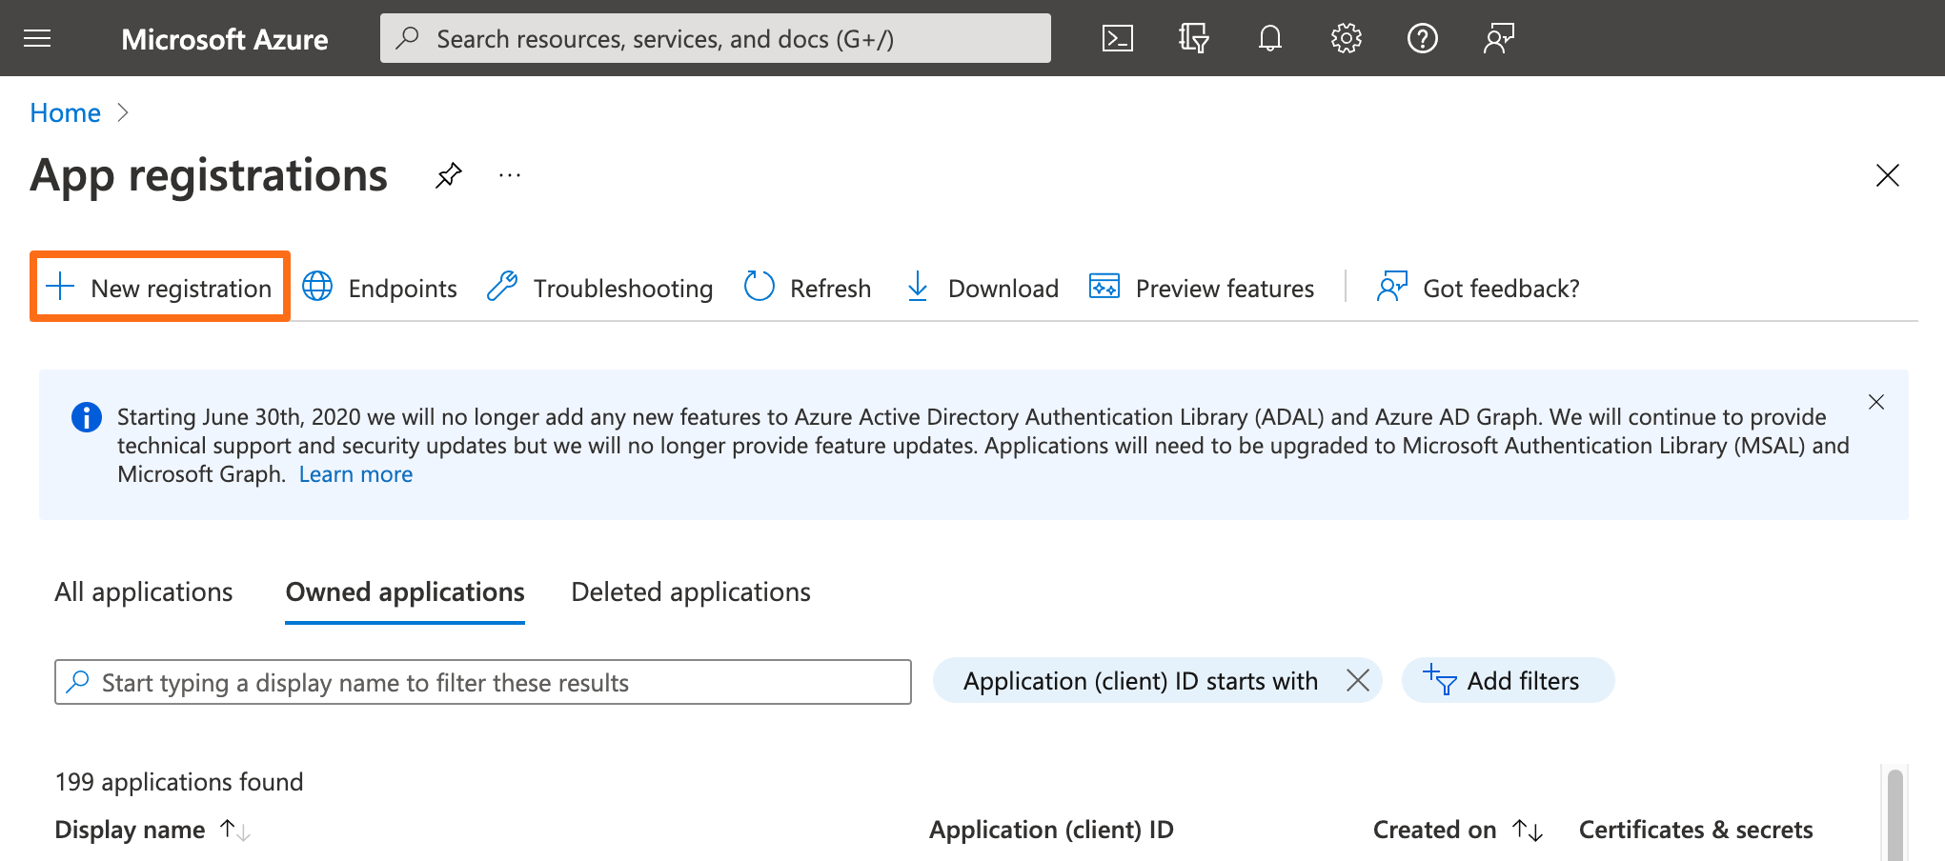Dismiss the ADAL info banner

pos(1875,402)
